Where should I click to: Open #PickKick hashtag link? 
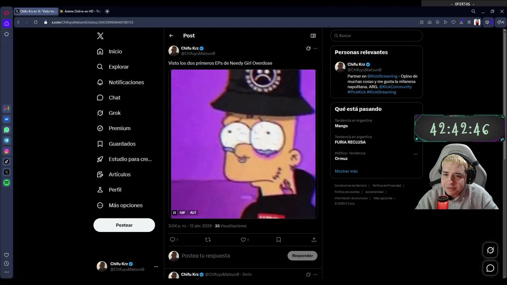click(356, 92)
